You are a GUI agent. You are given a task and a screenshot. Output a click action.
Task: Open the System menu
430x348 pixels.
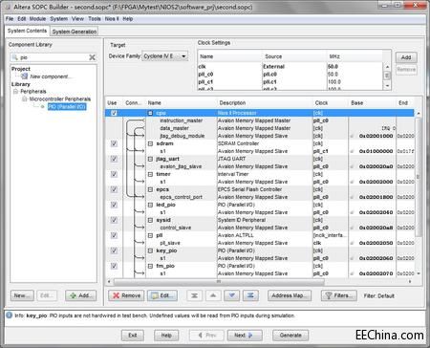(x=59, y=19)
